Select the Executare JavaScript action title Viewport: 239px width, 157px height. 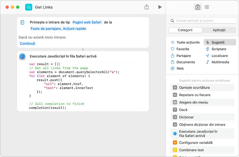pyautogui.click(x=63, y=56)
